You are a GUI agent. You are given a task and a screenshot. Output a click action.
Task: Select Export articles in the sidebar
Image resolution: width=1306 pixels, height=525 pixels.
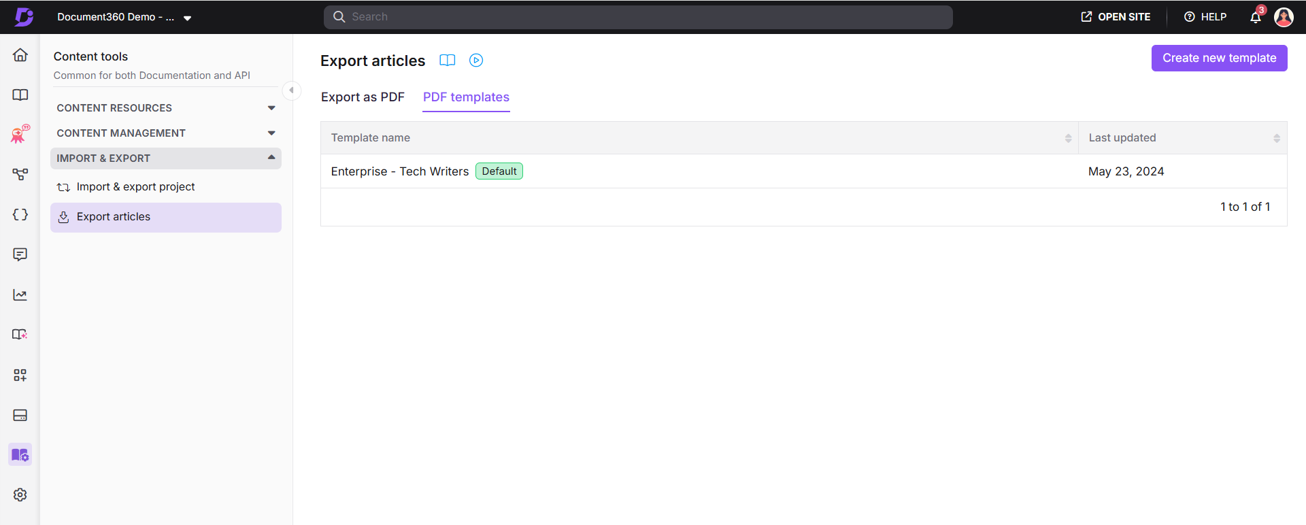[x=166, y=217]
